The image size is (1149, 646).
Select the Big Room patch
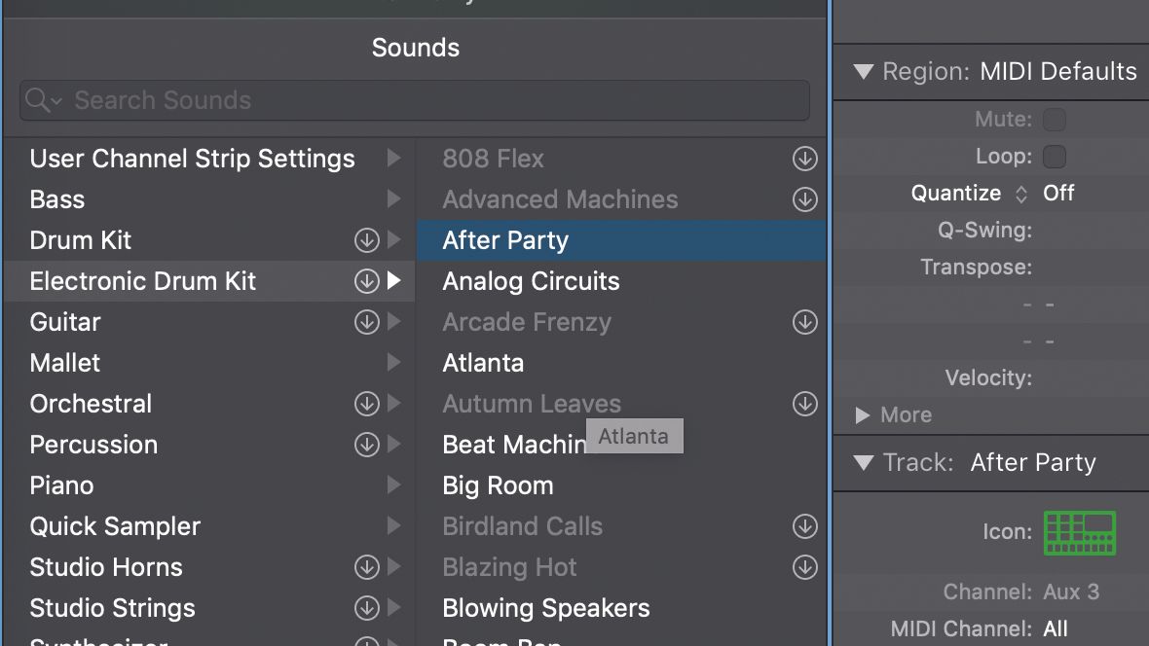[498, 484]
